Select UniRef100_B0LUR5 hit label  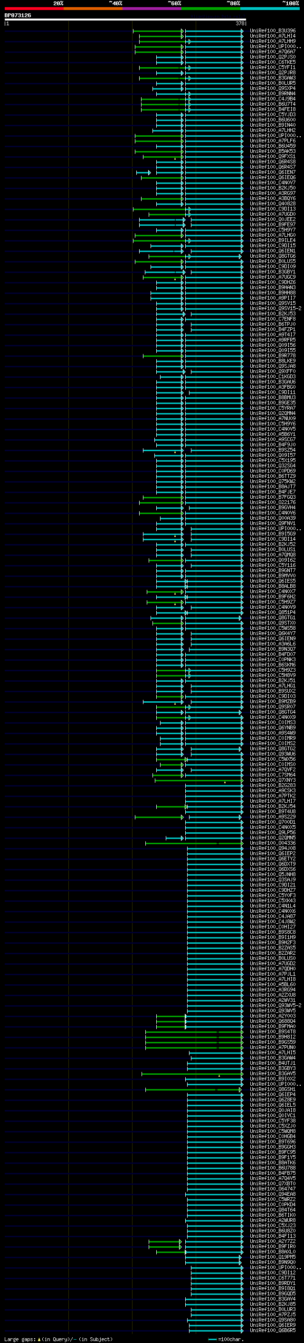(273, 83)
